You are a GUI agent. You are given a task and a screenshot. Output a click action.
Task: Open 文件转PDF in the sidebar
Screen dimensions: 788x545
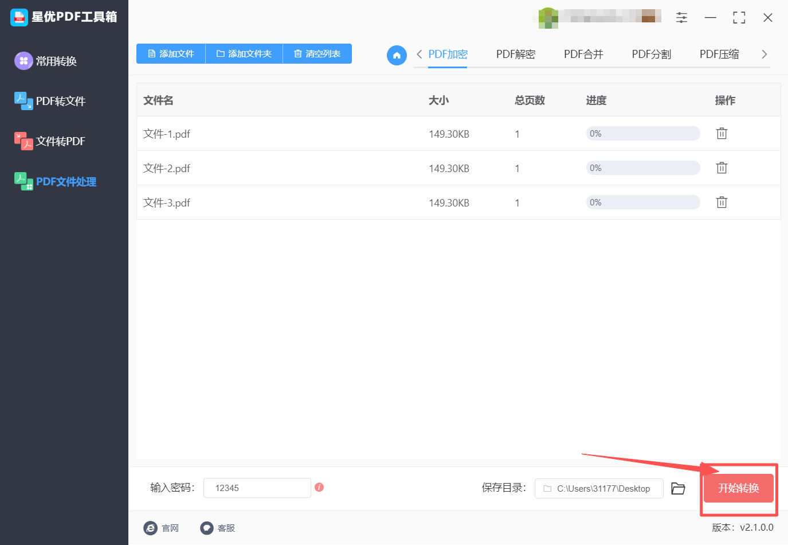tap(50, 141)
